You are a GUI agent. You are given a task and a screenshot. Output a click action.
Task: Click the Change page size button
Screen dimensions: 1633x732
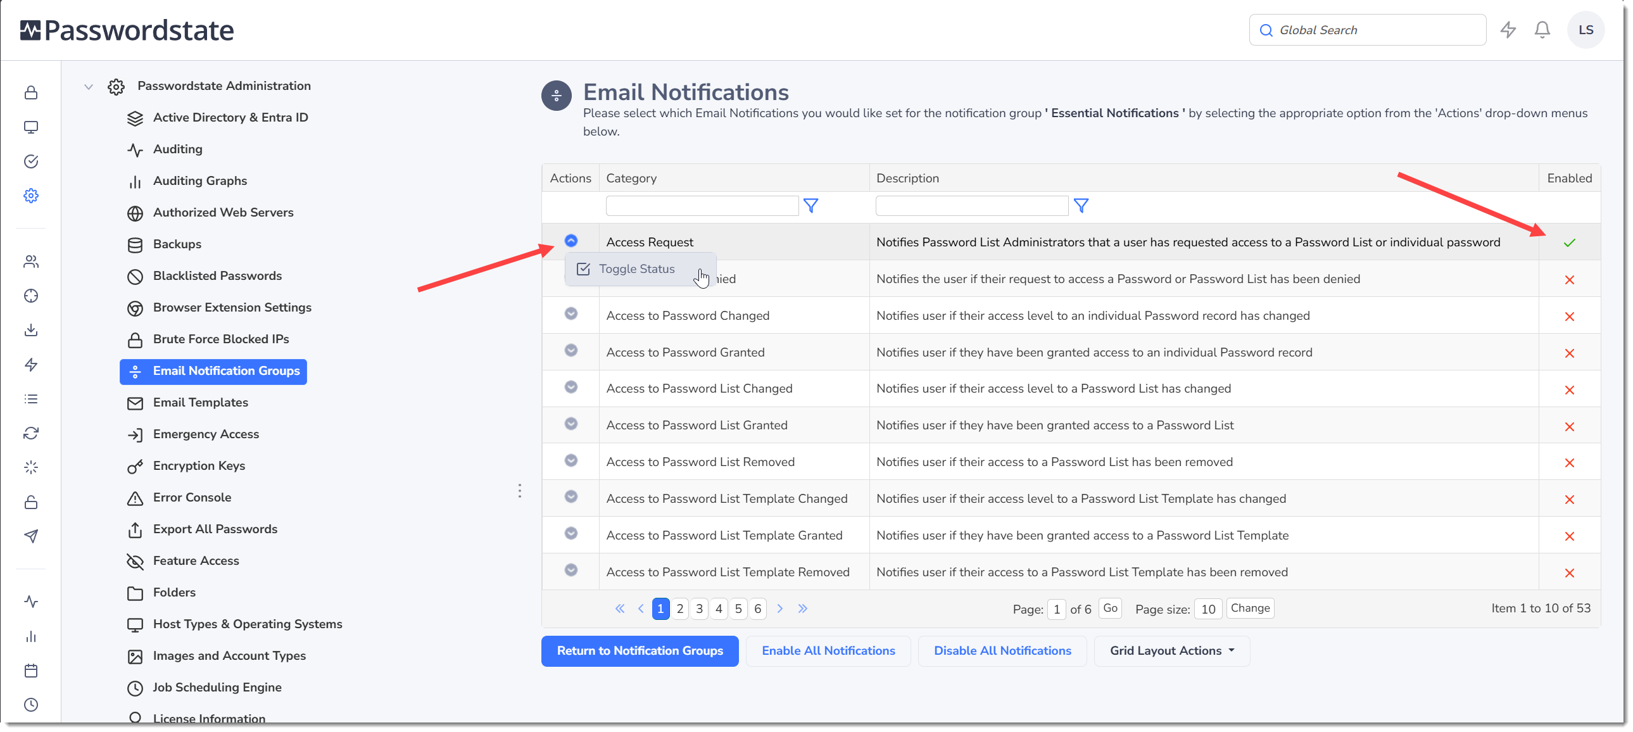(x=1249, y=608)
